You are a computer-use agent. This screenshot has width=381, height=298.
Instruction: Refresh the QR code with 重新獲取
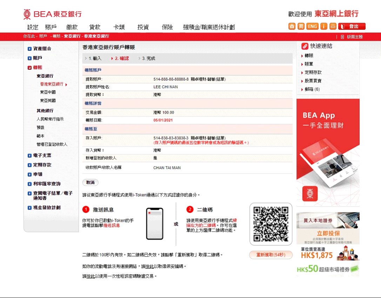pos(271,255)
